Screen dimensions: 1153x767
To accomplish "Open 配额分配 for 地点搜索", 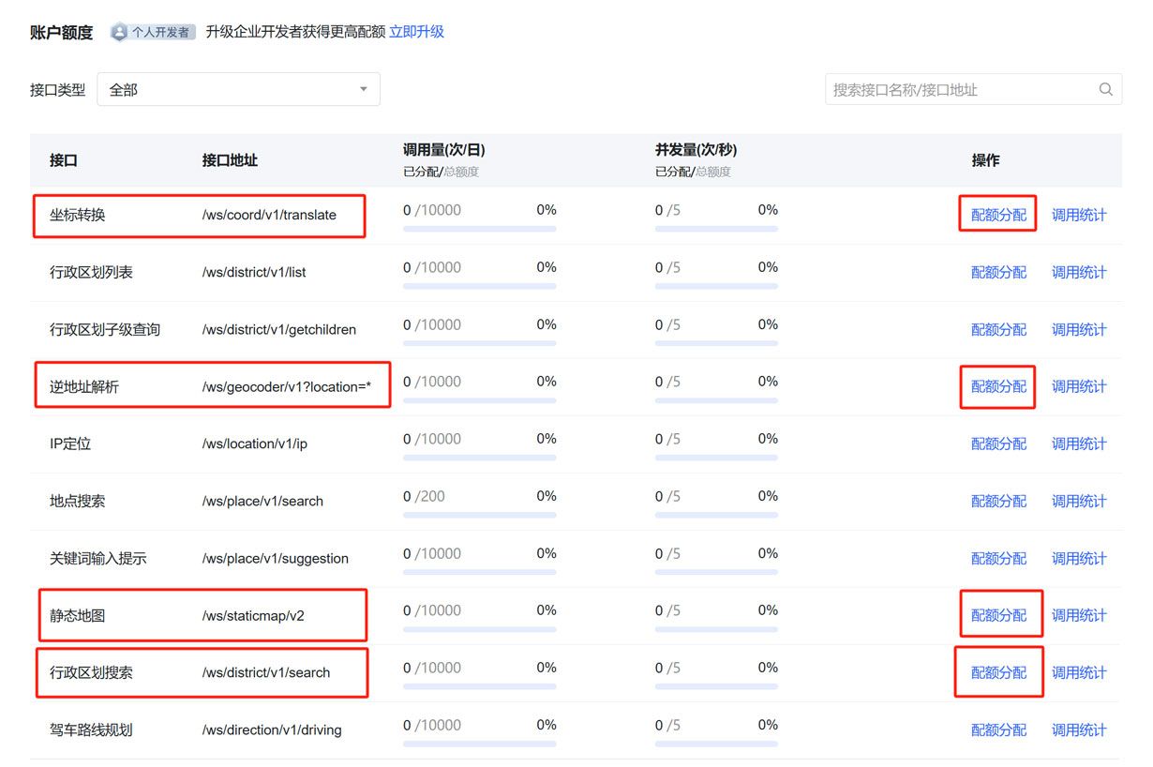I will pyautogui.click(x=998, y=501).
